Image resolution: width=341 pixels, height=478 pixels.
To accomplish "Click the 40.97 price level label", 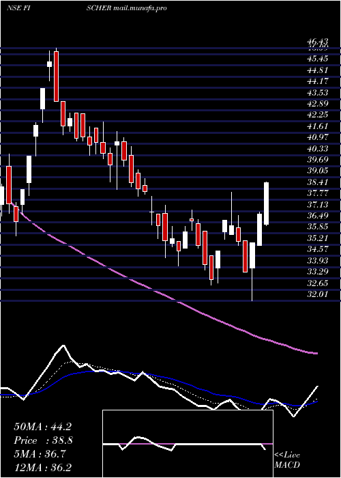I will (317, 137).
